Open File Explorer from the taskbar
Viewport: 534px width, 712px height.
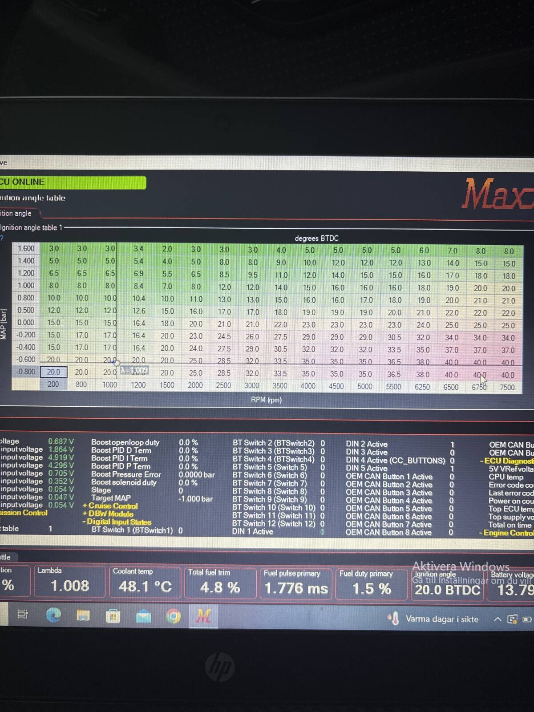(83, 616)
